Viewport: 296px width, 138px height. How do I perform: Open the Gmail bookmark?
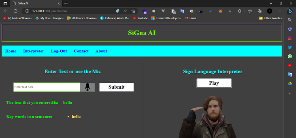190,18
